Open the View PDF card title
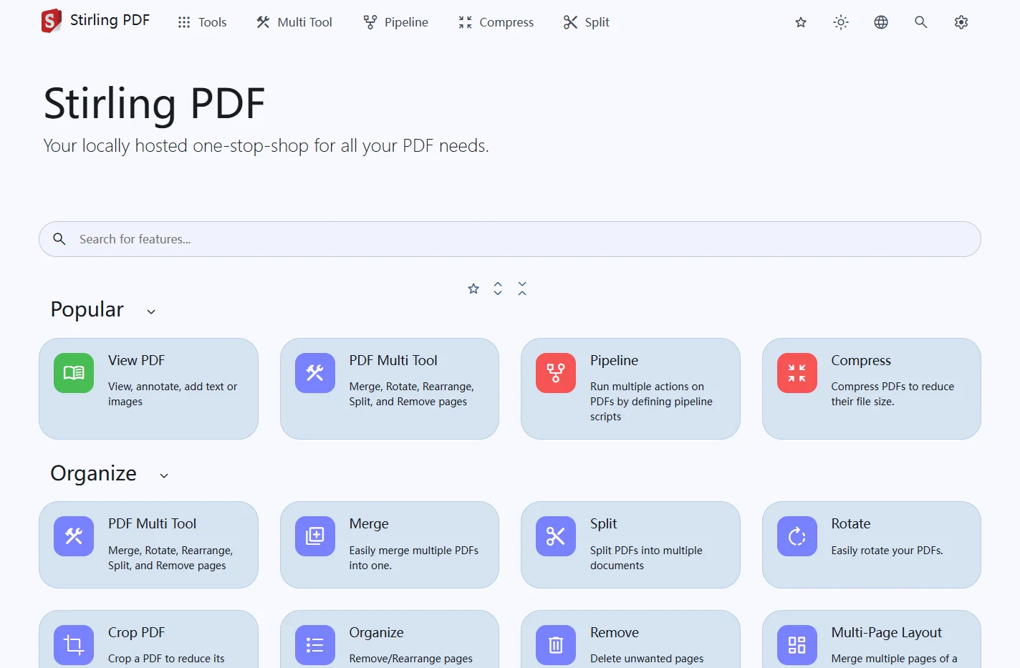Image resolution: width=1020 pixels, height=668 pixels. (136, 360)
